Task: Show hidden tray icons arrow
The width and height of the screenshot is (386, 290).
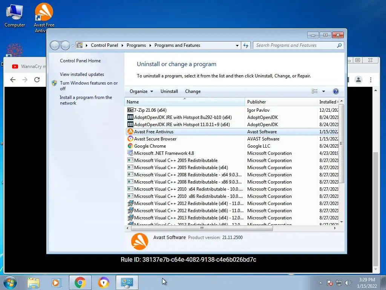Action: 320,283
